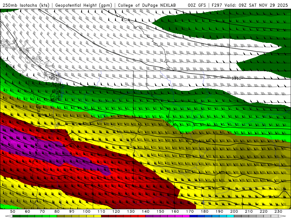Click the 'Geopotential Height (gpm)' title text
The width and height of the screenshot is (291, 218).
coord(84,5)
